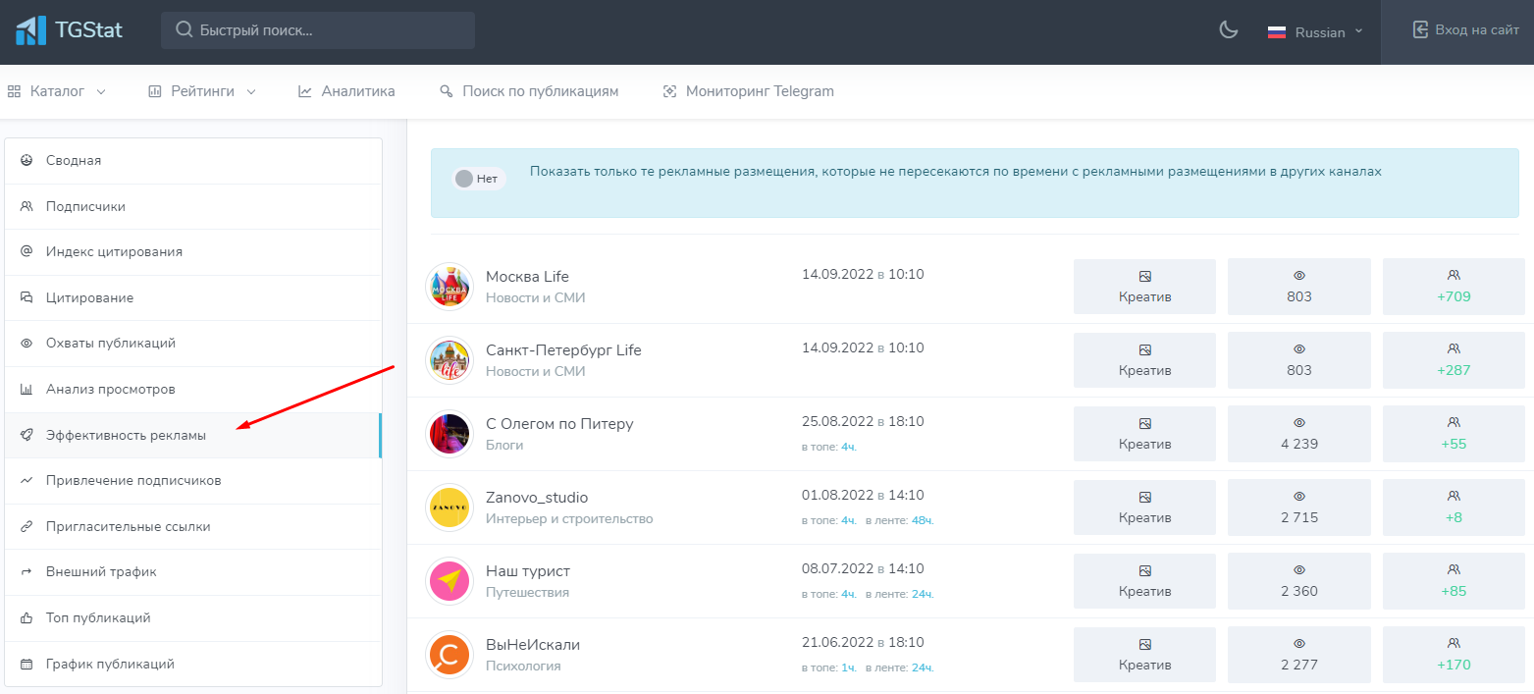Screen dimensions: 1534x694
Task: Click the Охваты публикаций eye icon
Action: click(x=26, y=344)
